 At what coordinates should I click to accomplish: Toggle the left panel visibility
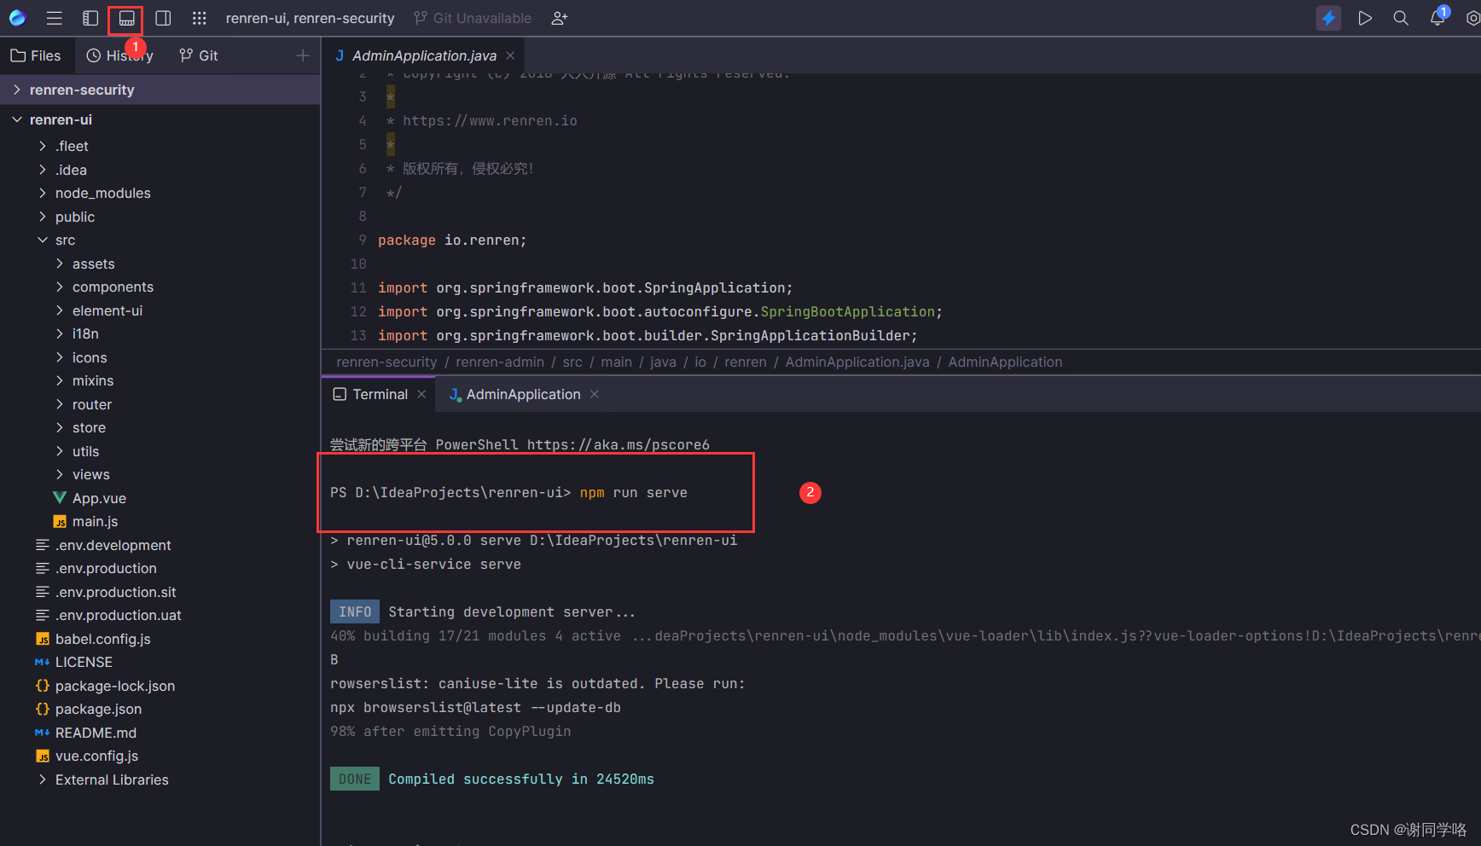pos(90,18)
